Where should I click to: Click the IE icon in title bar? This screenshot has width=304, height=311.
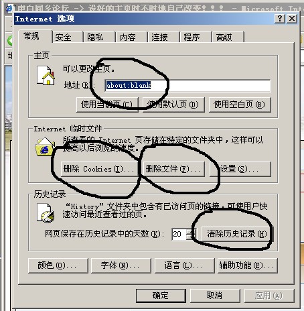pyautogui.click(x=9, y=9)
